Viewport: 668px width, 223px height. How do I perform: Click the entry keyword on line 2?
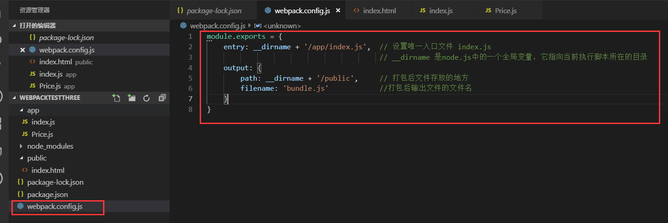tap(234, 47)
